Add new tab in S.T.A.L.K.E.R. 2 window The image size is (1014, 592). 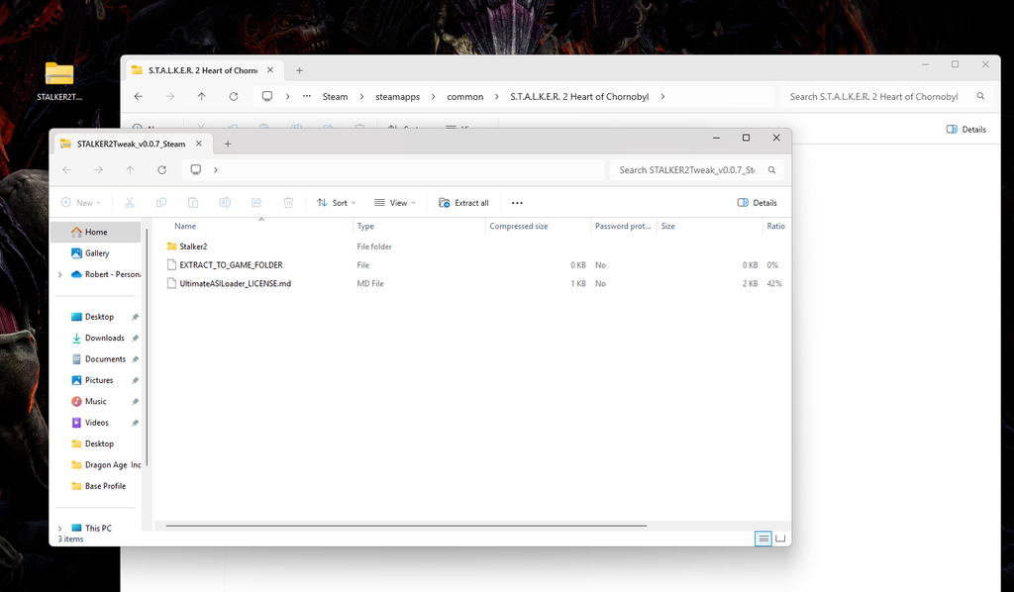coord(299,70)
